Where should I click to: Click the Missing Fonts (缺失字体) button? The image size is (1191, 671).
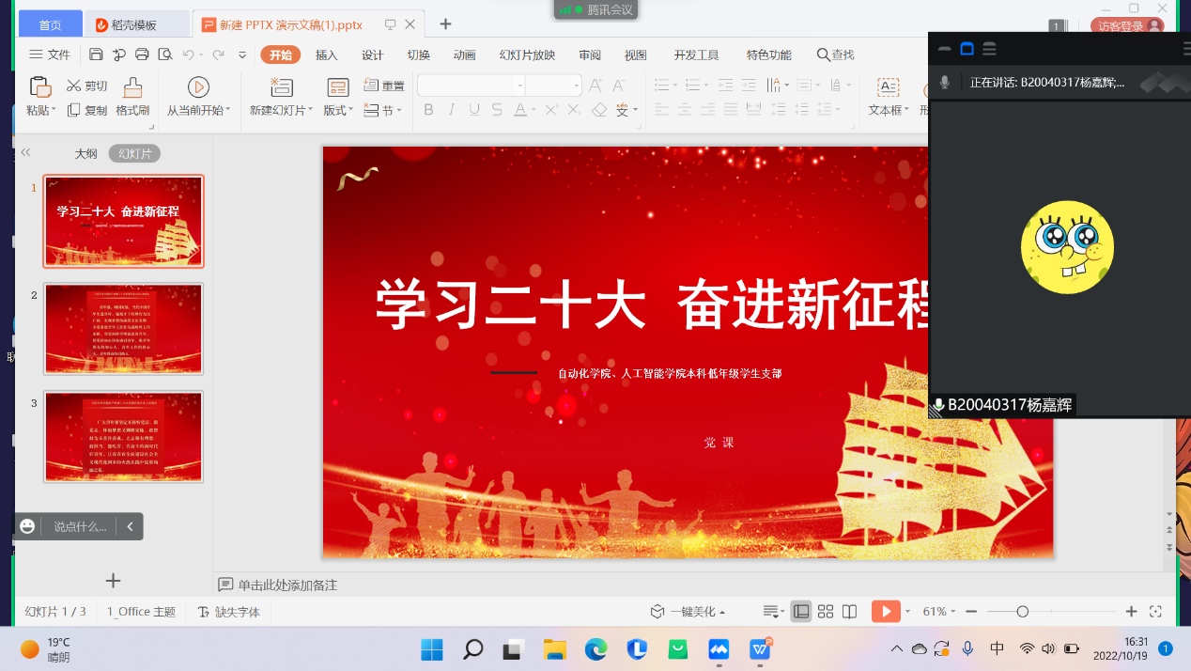pos(229,612)
